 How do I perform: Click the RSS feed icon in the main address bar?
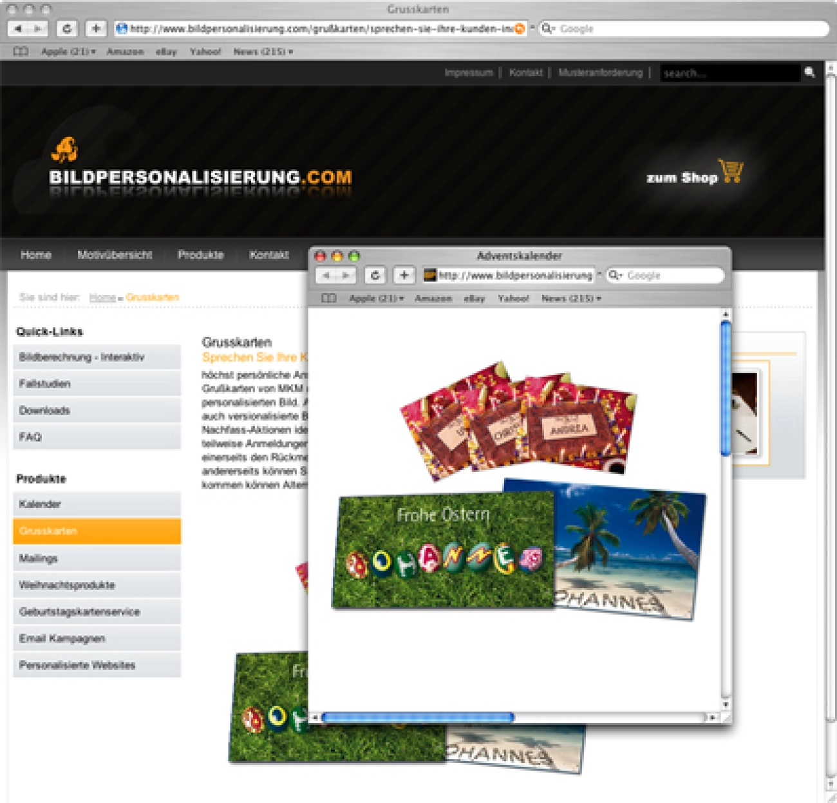[x=520, y=28]
